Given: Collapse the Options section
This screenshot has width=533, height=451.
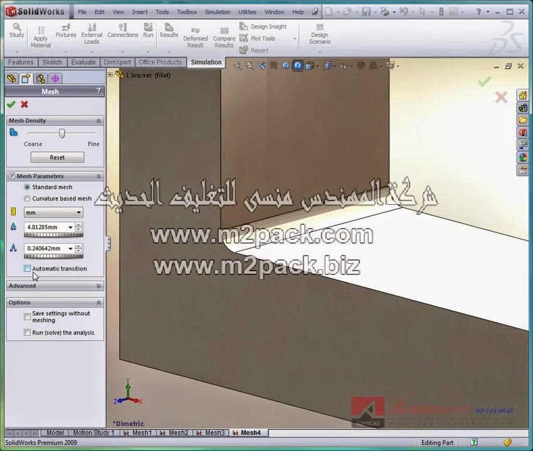Looking at the screenshot, I should click(98, 303).
